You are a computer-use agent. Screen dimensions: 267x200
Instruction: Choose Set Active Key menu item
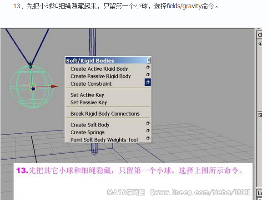click(x=87, y=95)
